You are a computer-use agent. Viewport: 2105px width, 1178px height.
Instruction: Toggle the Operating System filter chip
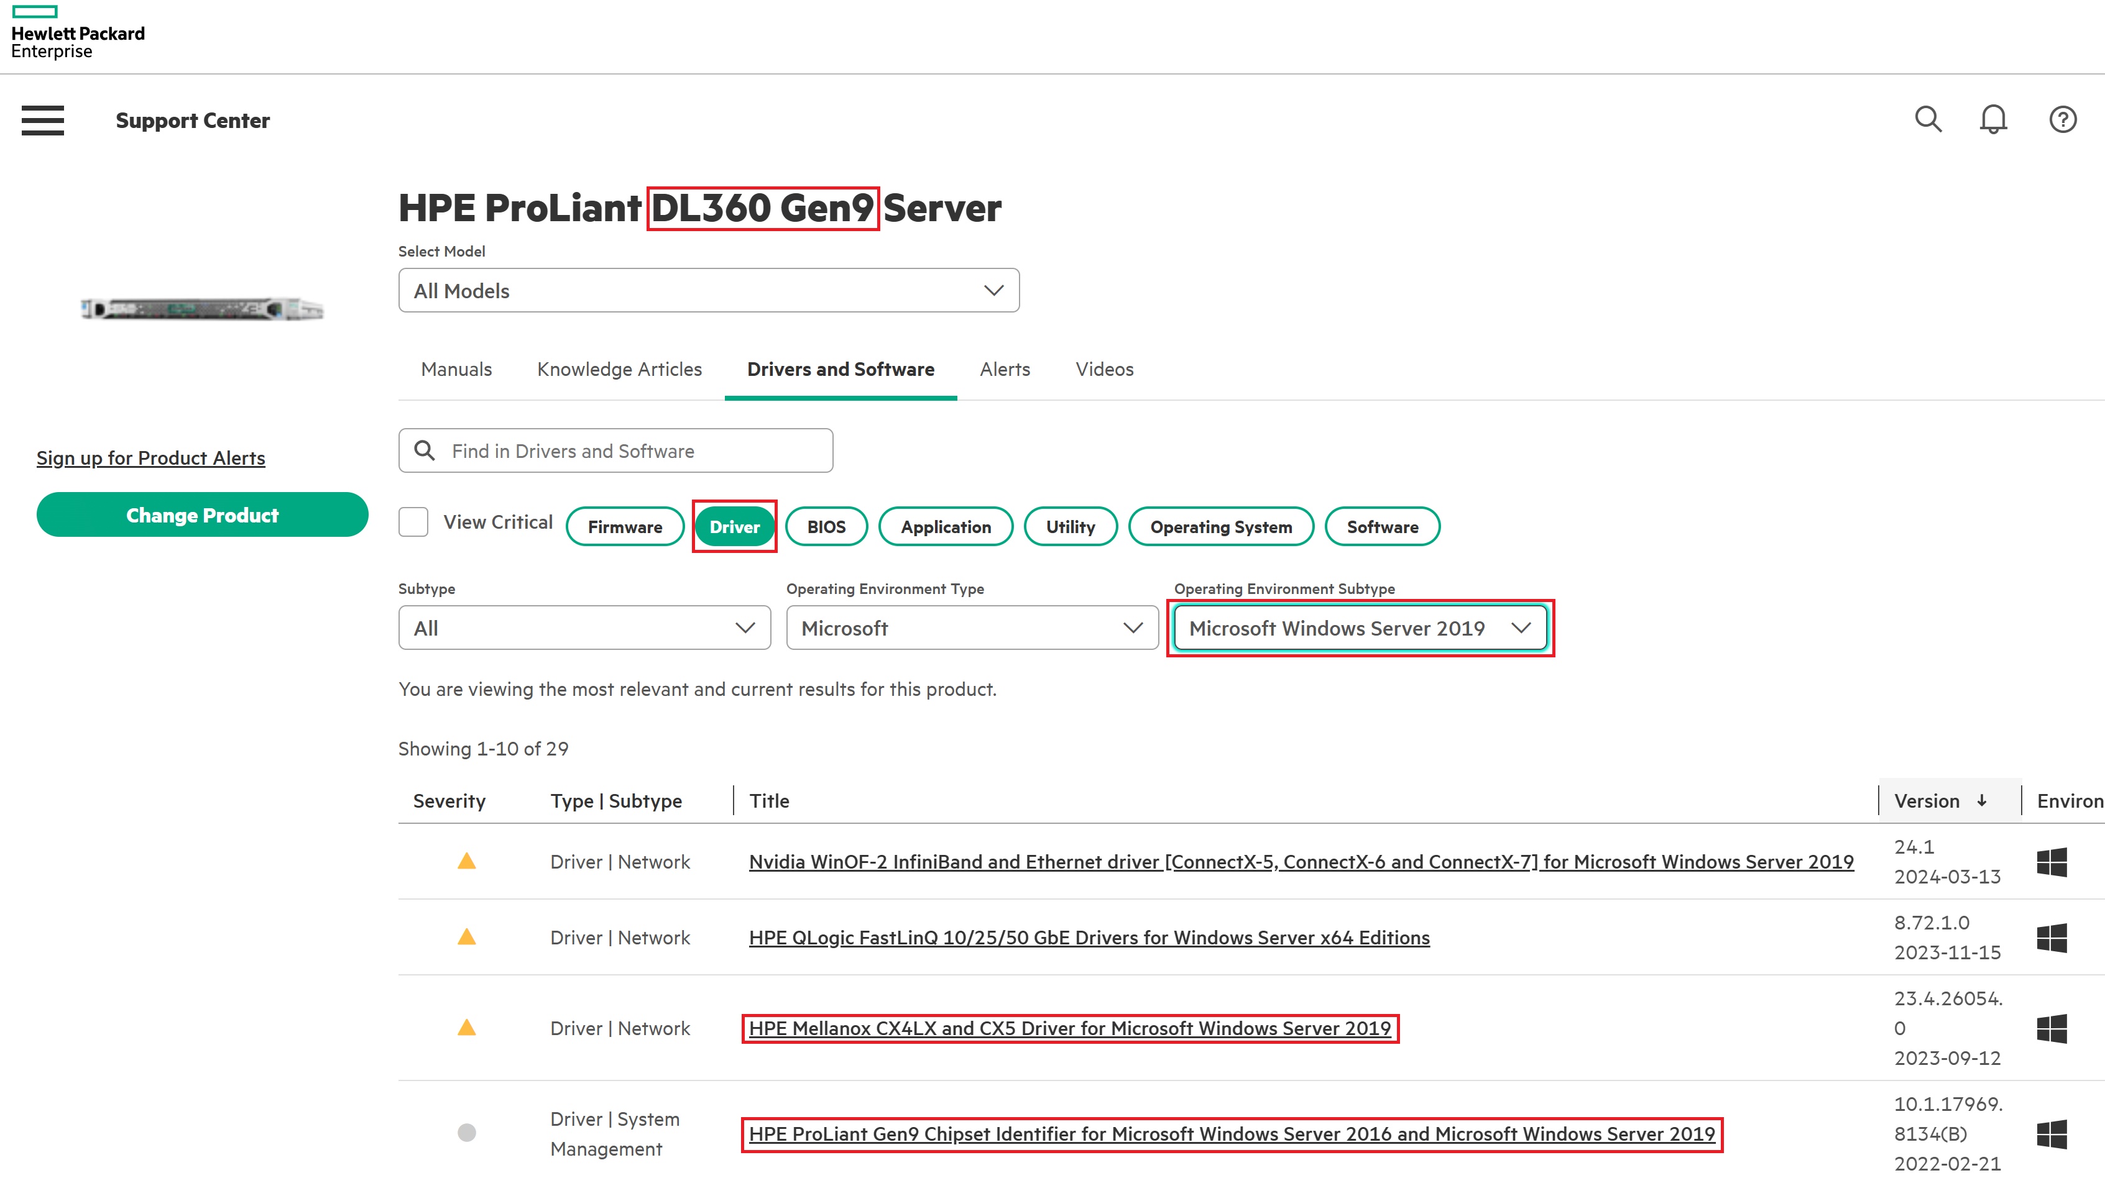pos(1221,527)
